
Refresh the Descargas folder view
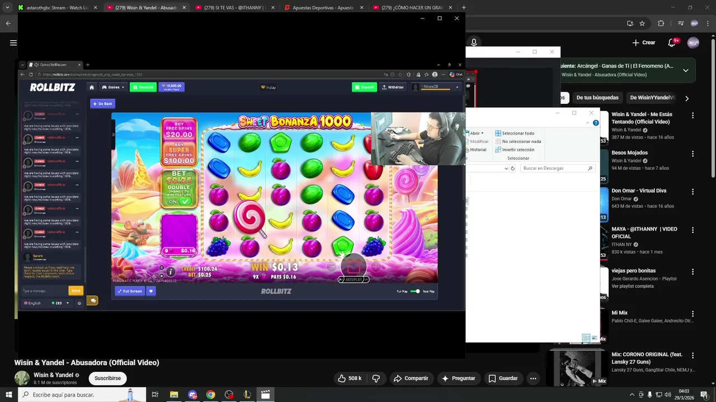pos(512,168)
